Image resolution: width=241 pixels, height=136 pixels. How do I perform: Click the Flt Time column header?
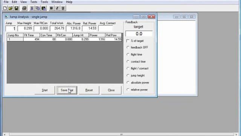(x=32, y=35)
